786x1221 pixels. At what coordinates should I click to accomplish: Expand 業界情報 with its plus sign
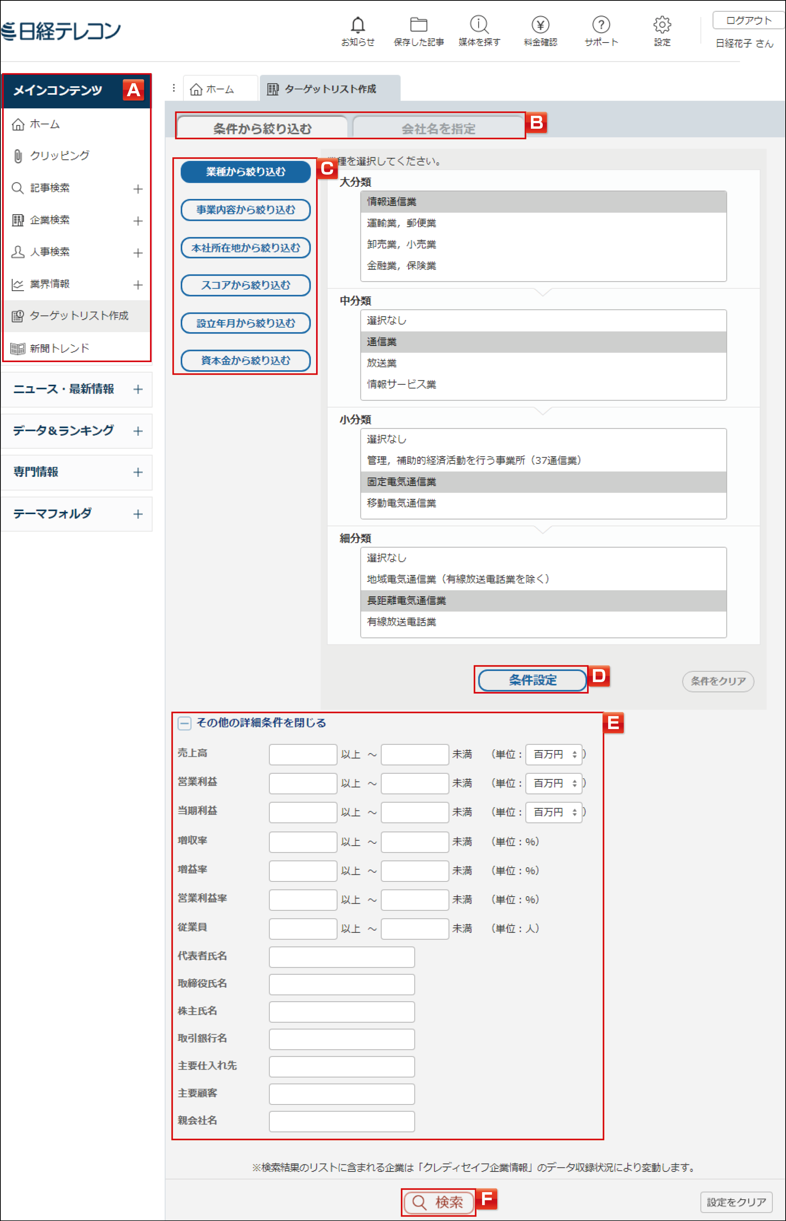click(138, 285)
